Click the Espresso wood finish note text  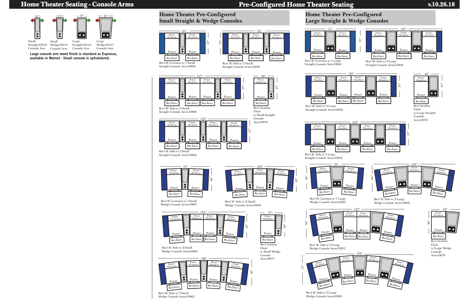click(73, 56)
